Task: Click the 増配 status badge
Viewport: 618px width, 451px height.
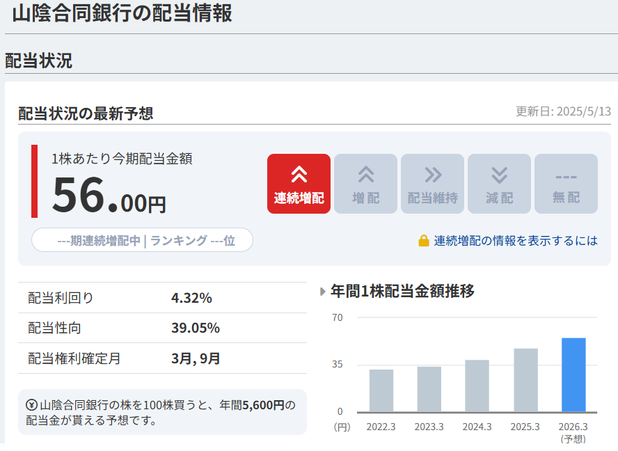Action: pyautogui.click(x=366, y=184)
